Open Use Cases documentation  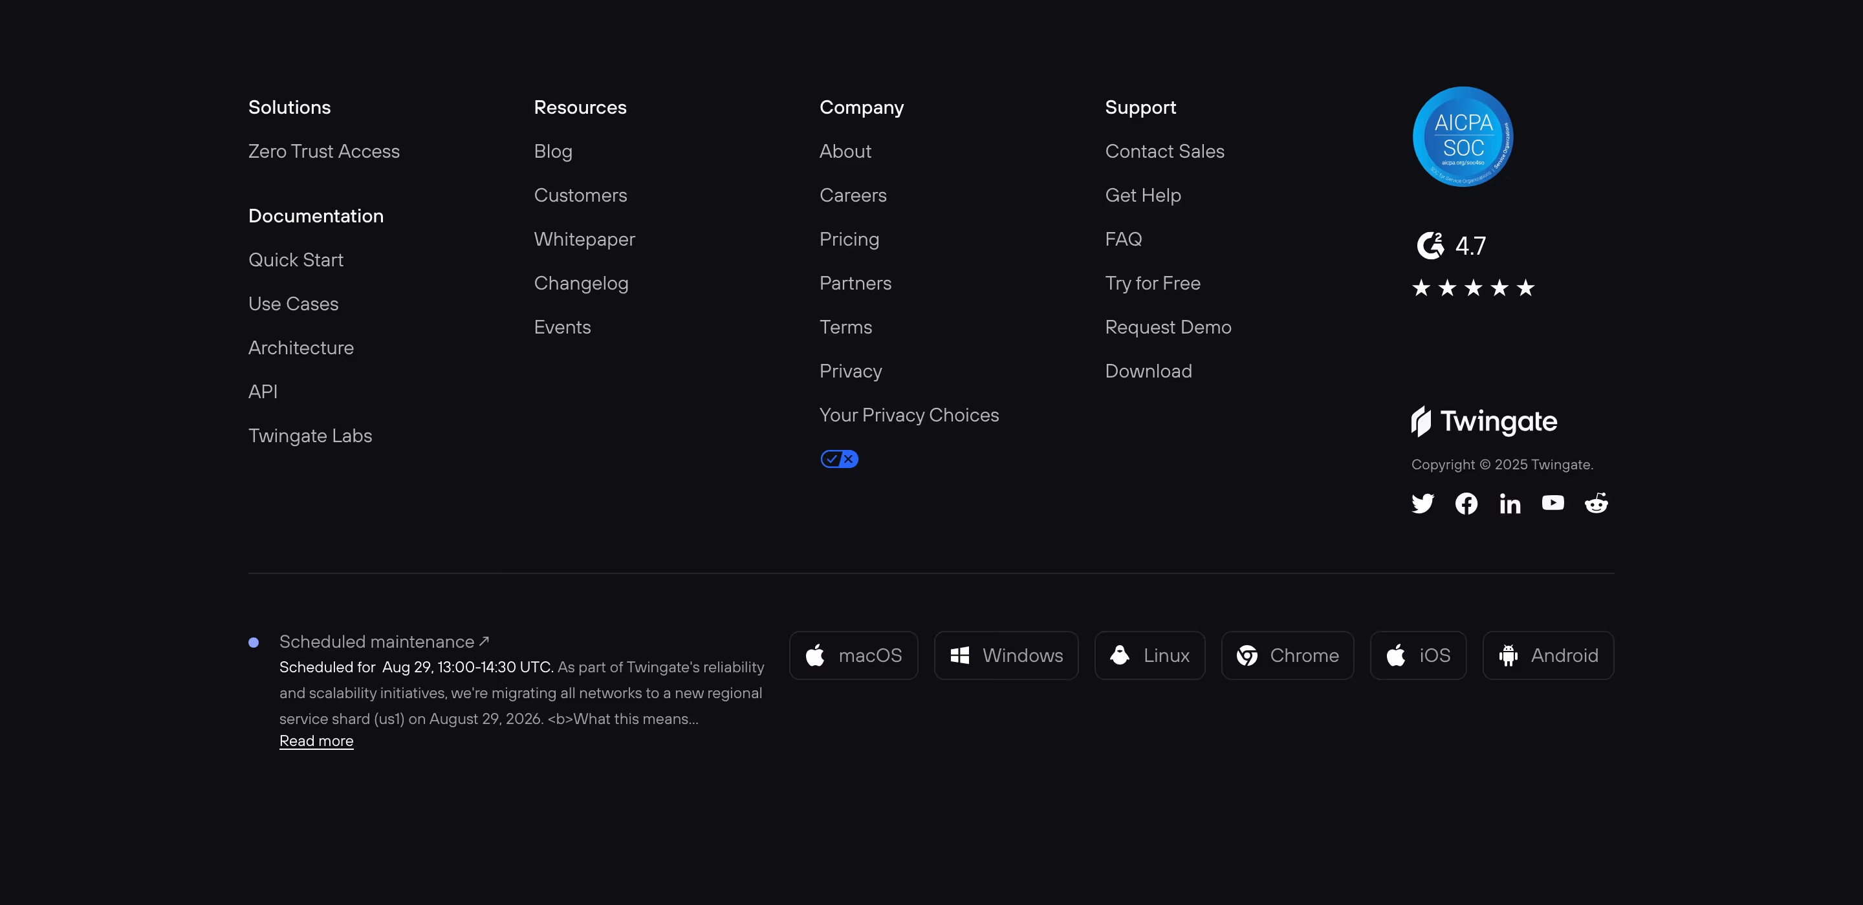pyautogui.click(x=293, y=304)
